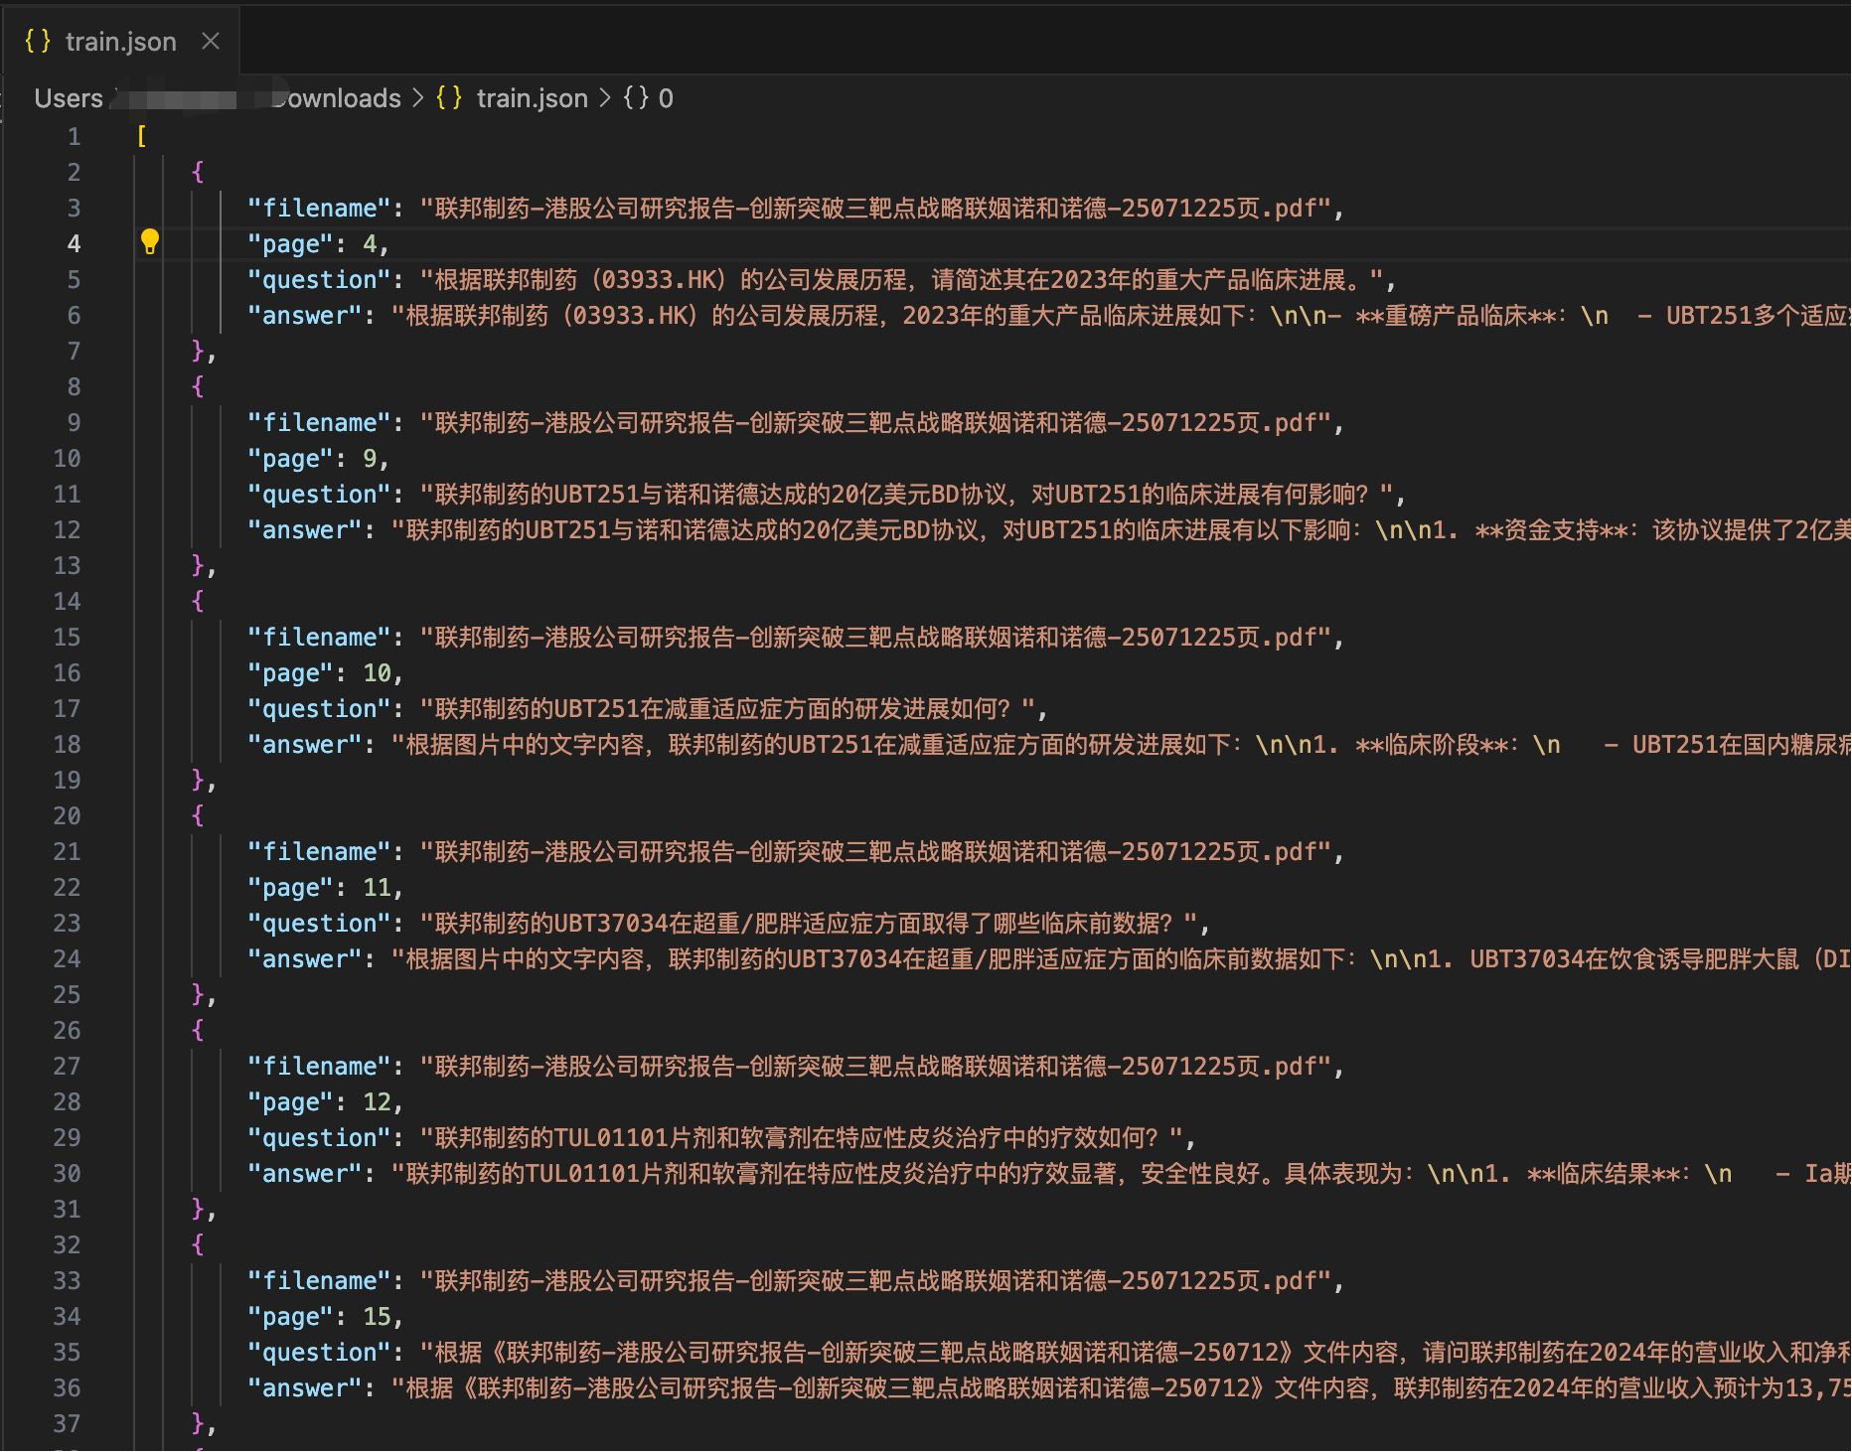
Task: Click the "question" key on line 29
Action: pyautogui.click(x=319, y=1138)
